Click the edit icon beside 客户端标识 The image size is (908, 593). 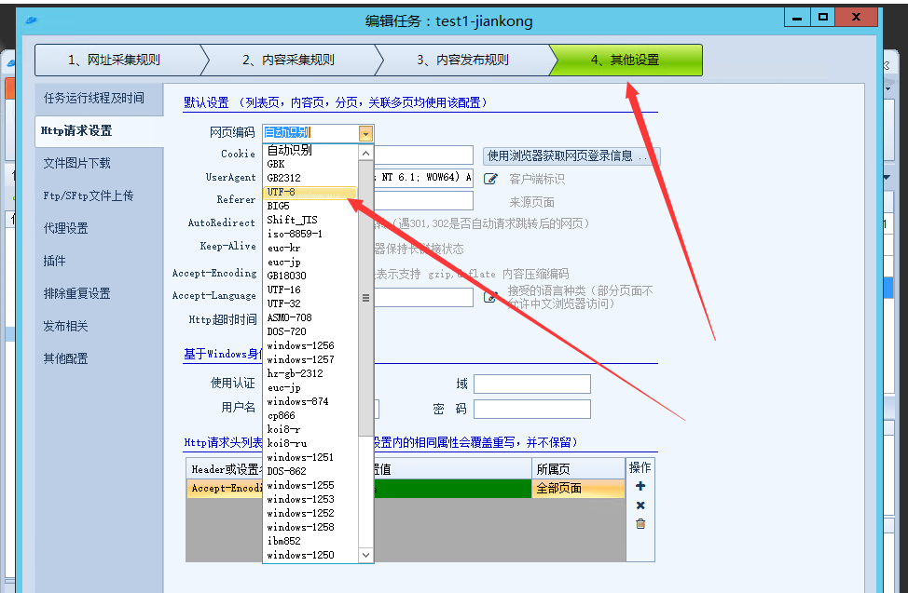(490, 179)
